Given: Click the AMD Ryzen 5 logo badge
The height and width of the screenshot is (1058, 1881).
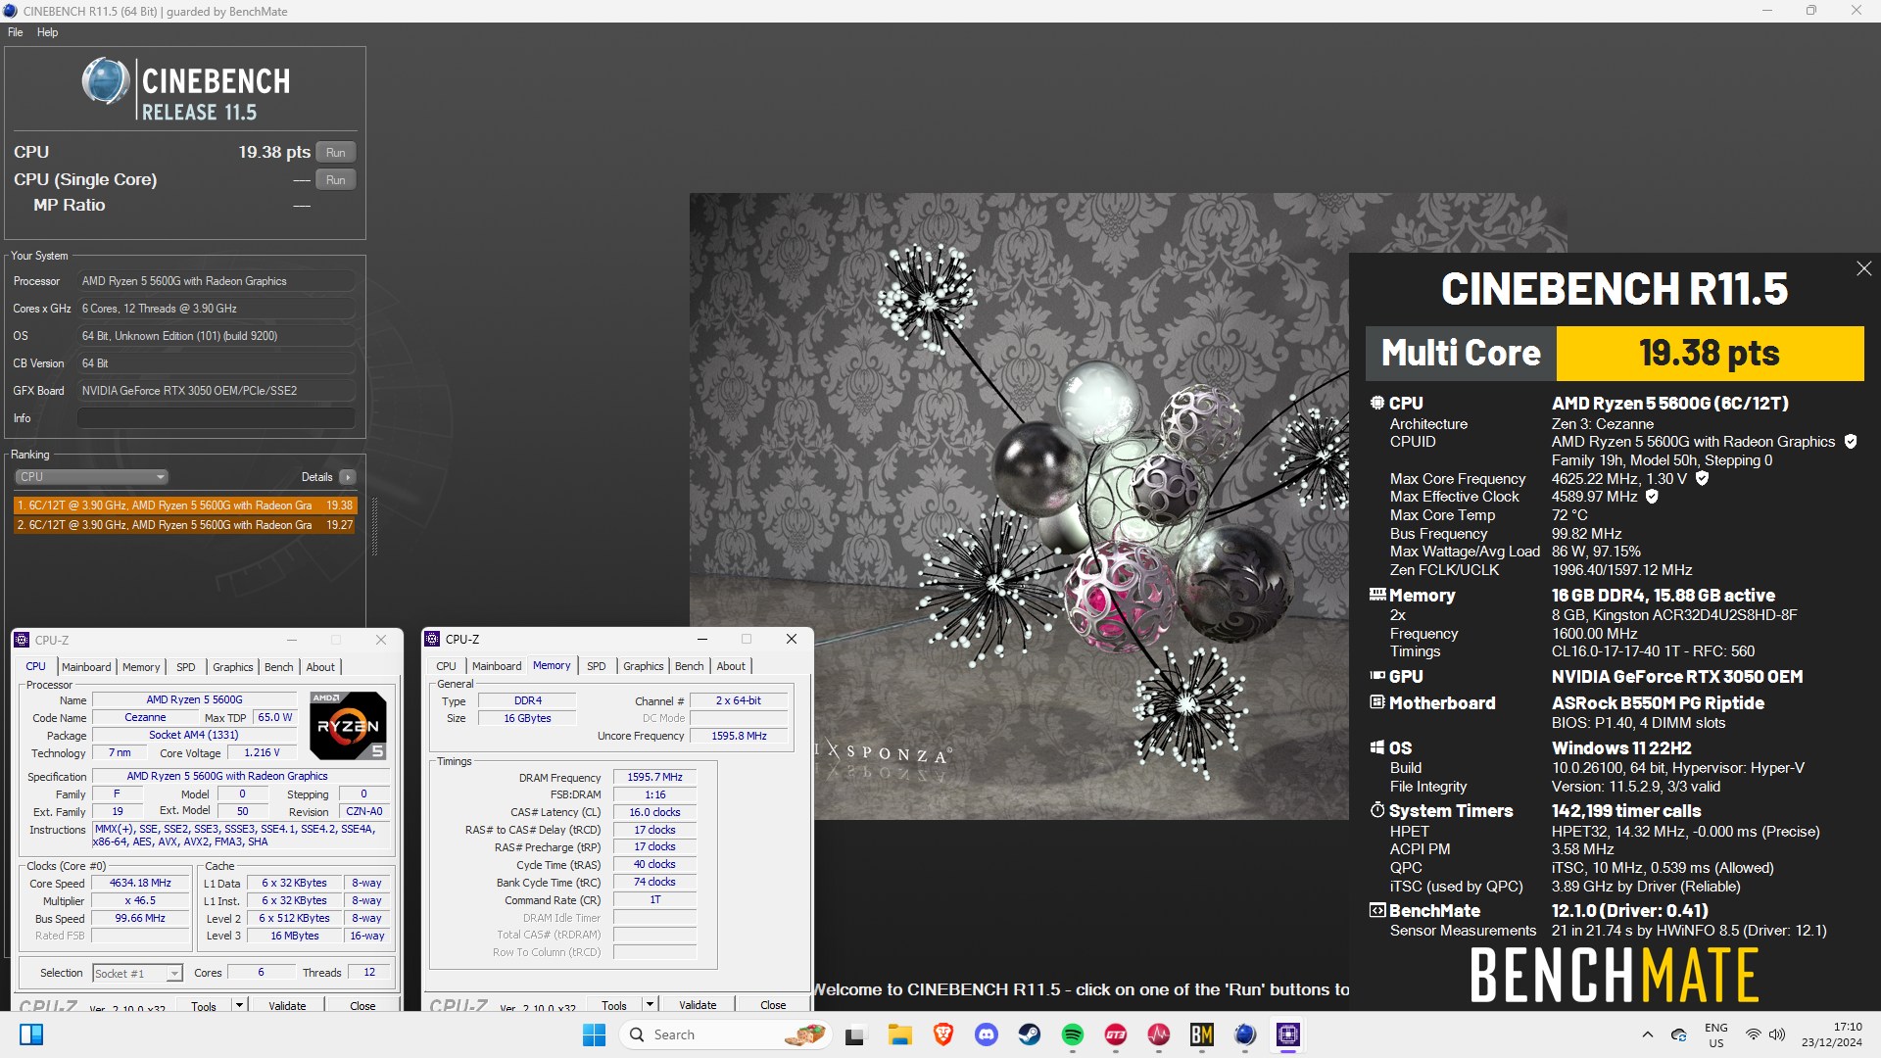Looking at the screenshot, I should pyautogui.click(x=348, y=726).
